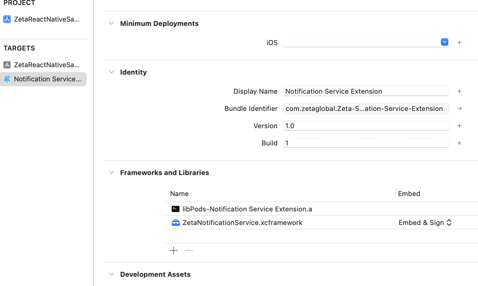Edit the Build field showing 1
Image resolution: width=478 pixels, height=286 pixels.
366,143
